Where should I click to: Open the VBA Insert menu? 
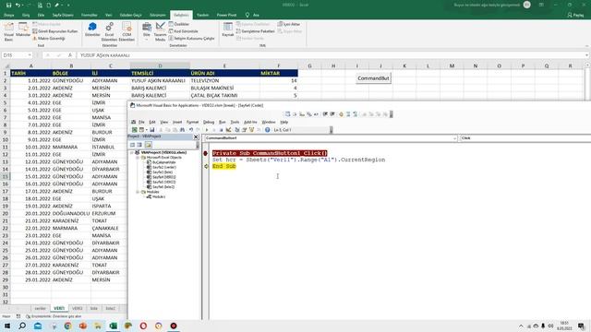pyautogui.click(x=177, y=122)
